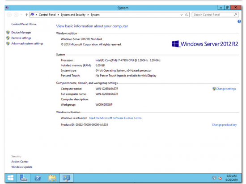Image resolution: width=246 pixels, height=184 pixels.
Task: Click the address bar computer icon
Action: pos(32,15)
